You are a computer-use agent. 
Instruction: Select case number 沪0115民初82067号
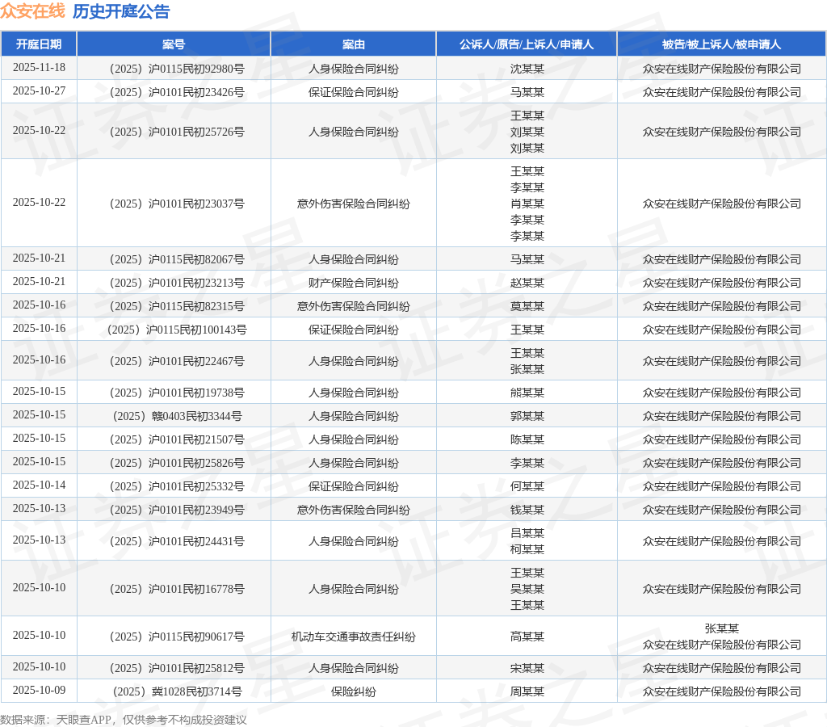pyautogui.click(x=177, y=259)
